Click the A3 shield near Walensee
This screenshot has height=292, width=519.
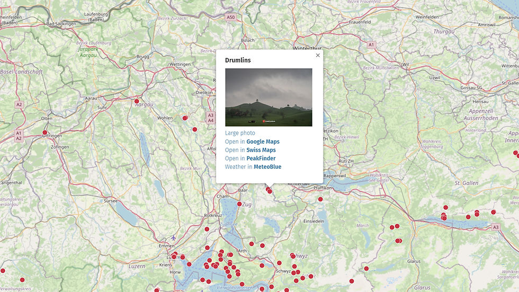tap(496, 227)
